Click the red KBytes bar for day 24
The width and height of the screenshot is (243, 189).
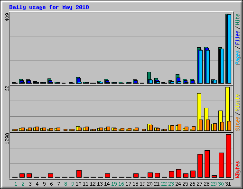(178, 173)
